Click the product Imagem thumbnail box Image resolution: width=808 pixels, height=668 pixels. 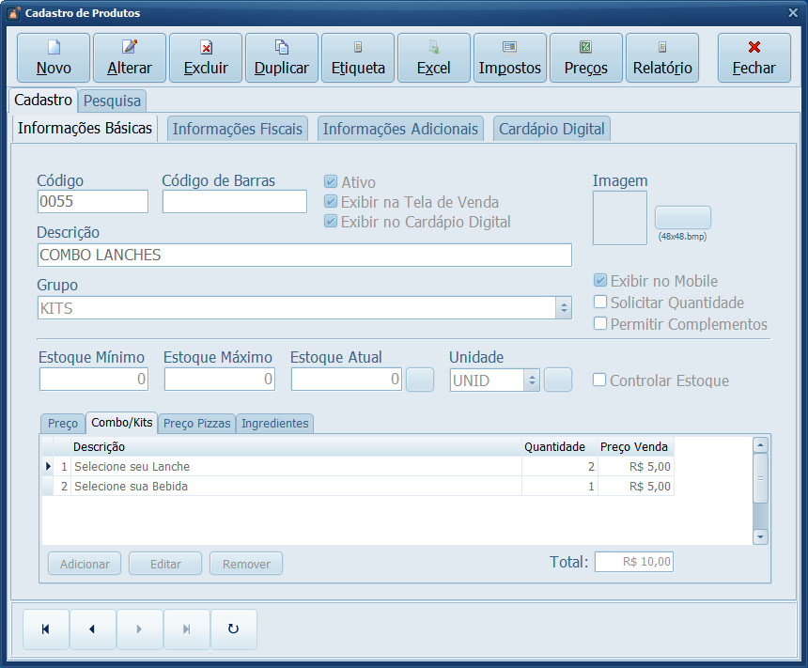point(620,218)
